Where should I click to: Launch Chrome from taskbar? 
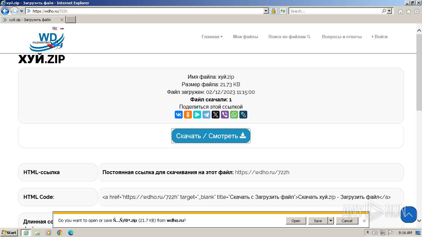(x=60, y=233)
